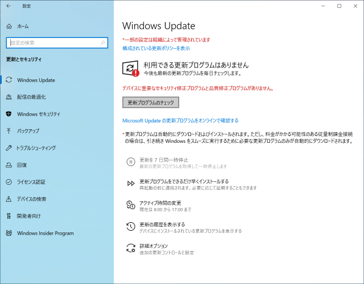Screen dimensions: 364x284
Task: Select ライセンス認証 label in sidebar
Action: [31, 182]
